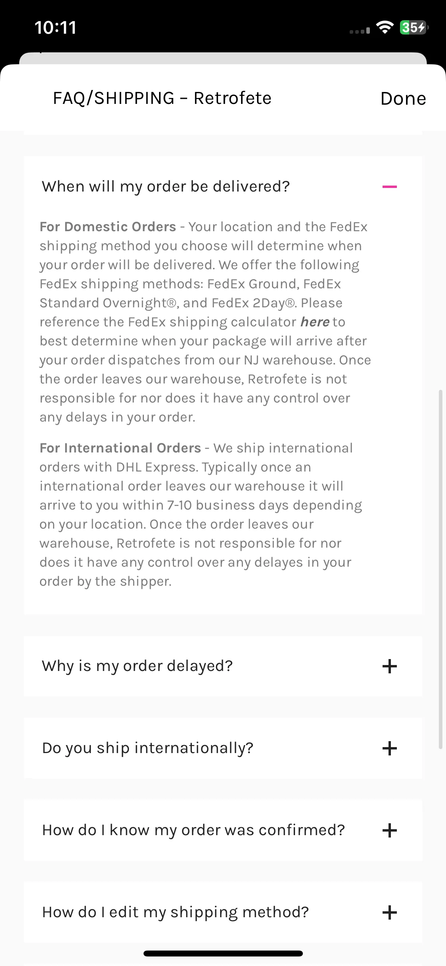Tap the vertical scrollbar on the right edge
The image size is (446, 966).
pyautogui.click(x=440, y=569)
